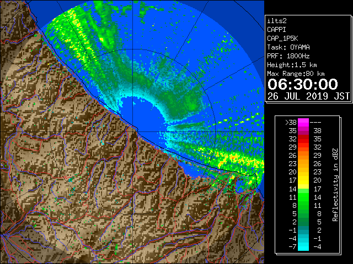Click the 'Reflectivity in dBZ' legend label
This screenshot has width=353, height=264.
335,185
